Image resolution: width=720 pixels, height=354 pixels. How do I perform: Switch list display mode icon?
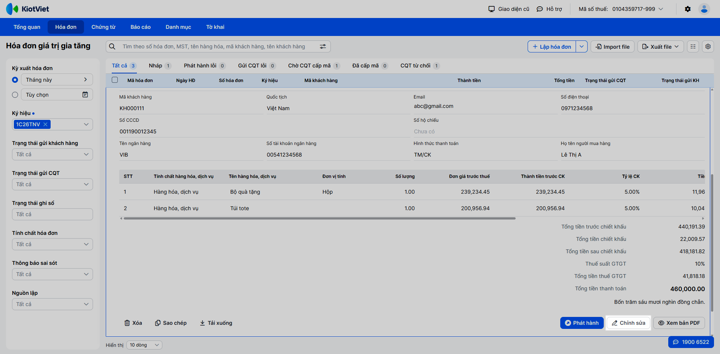point(693,46)
